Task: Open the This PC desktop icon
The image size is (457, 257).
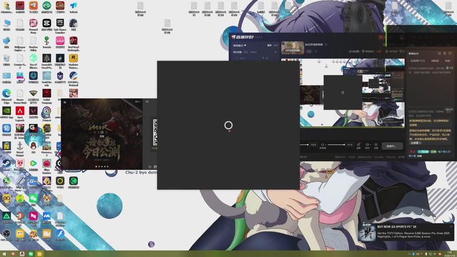Action: click(x=6, y=23)
